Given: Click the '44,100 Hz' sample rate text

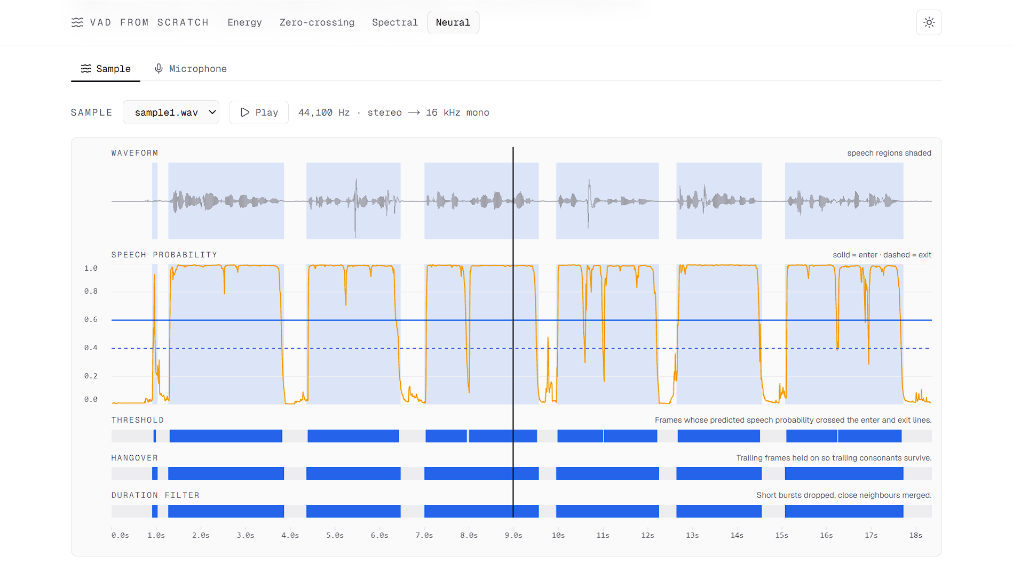Looking at the screenshot, I should pos(324,112).
